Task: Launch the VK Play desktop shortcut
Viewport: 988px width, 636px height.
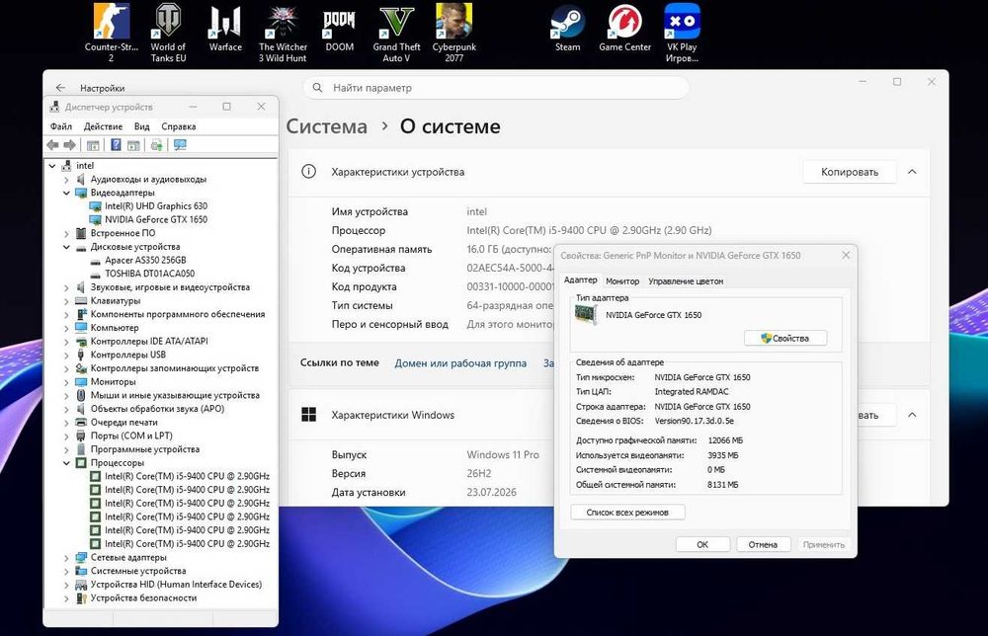Action: tap(682, 33)
